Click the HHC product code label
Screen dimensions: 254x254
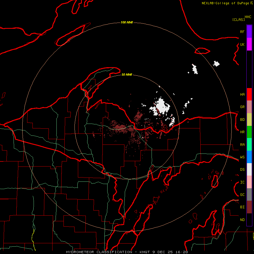point(248,17)
